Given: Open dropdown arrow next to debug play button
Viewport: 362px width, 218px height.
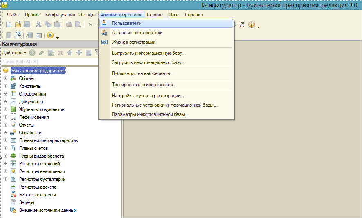Looking at the screenshot, I should (58, 38).
